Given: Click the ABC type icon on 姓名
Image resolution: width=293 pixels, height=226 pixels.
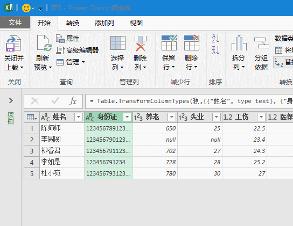Looking at the screenshot, I should click(x=45, y=117).
